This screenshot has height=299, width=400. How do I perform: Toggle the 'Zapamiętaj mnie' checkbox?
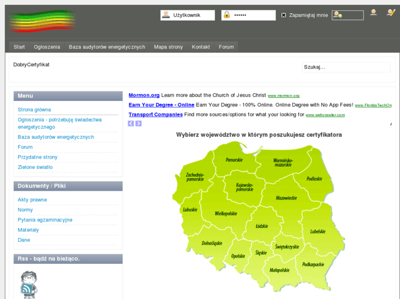[284, 15]
